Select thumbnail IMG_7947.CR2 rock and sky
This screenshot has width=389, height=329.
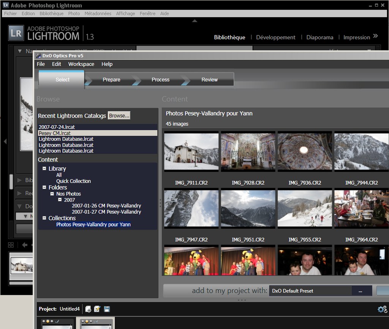[x=191, y=208]
